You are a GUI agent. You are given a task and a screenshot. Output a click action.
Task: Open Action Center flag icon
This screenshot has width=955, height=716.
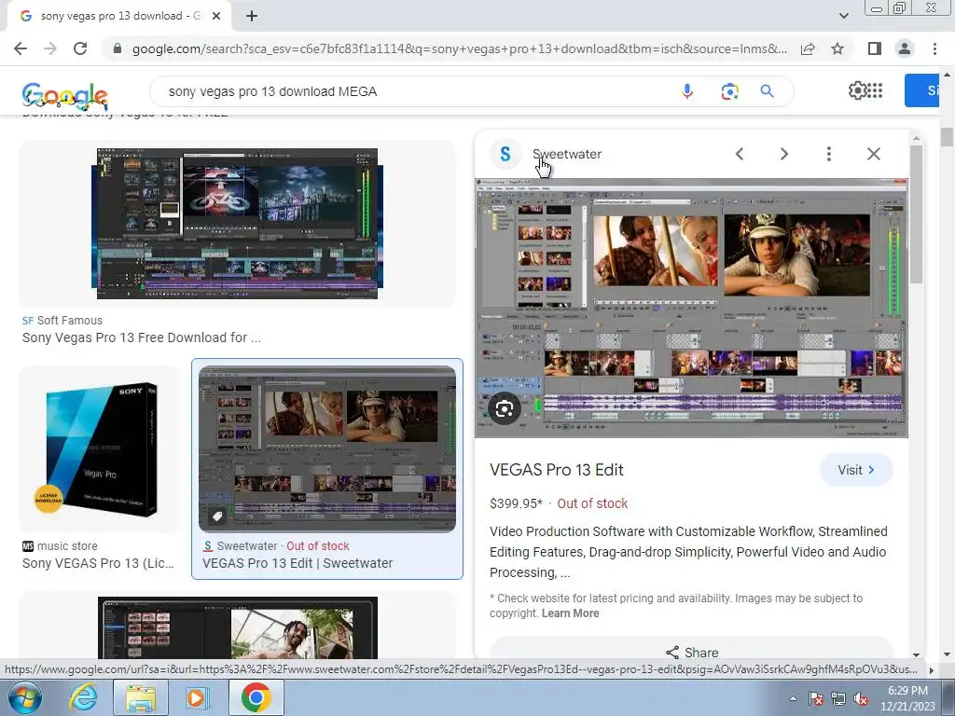pos(815,698)
